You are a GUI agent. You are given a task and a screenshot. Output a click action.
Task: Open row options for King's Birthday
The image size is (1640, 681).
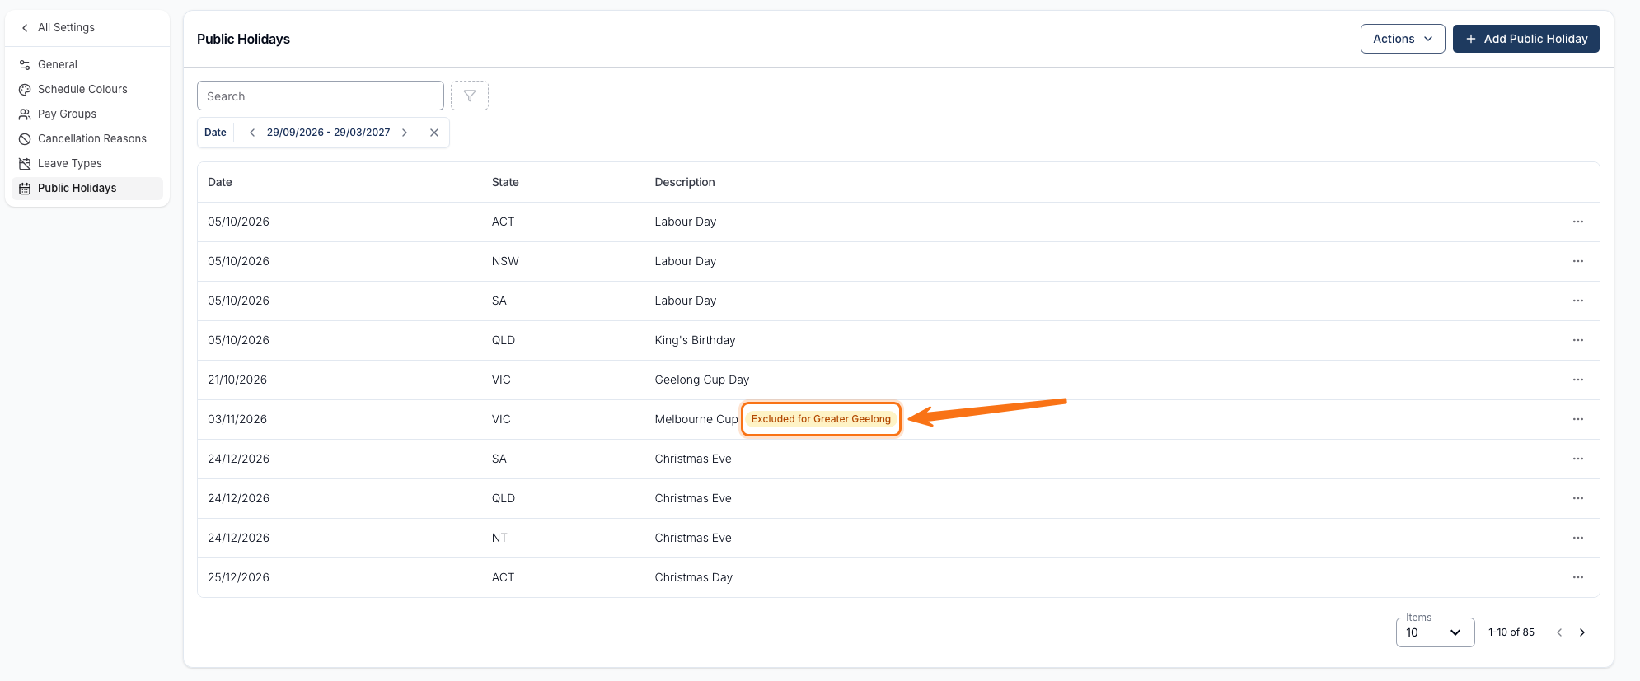tap(1577, 340)
